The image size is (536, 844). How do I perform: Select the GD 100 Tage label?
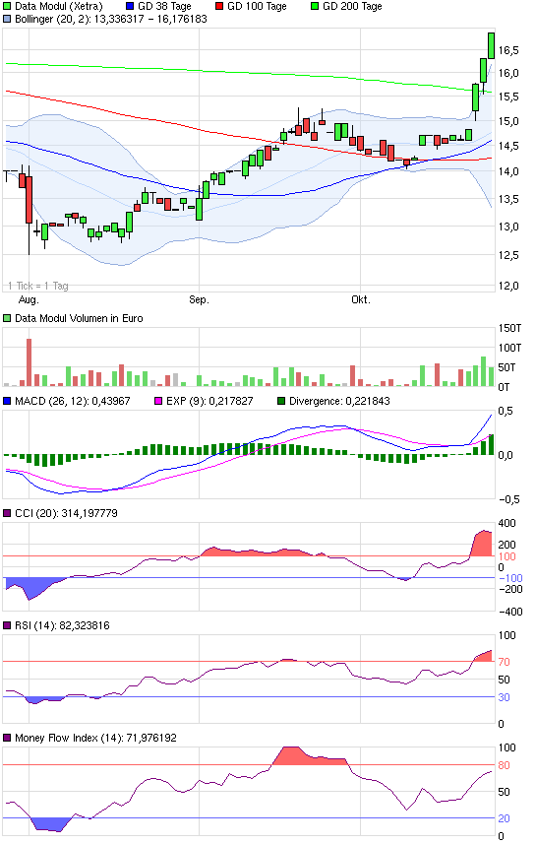tap(257, 7)
